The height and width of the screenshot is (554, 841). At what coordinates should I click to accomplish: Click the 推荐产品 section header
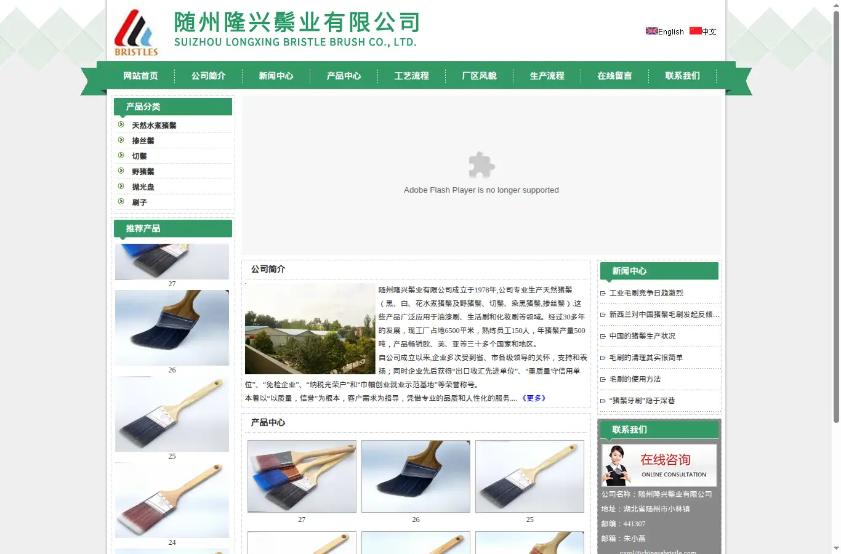(x=173, y=228)
